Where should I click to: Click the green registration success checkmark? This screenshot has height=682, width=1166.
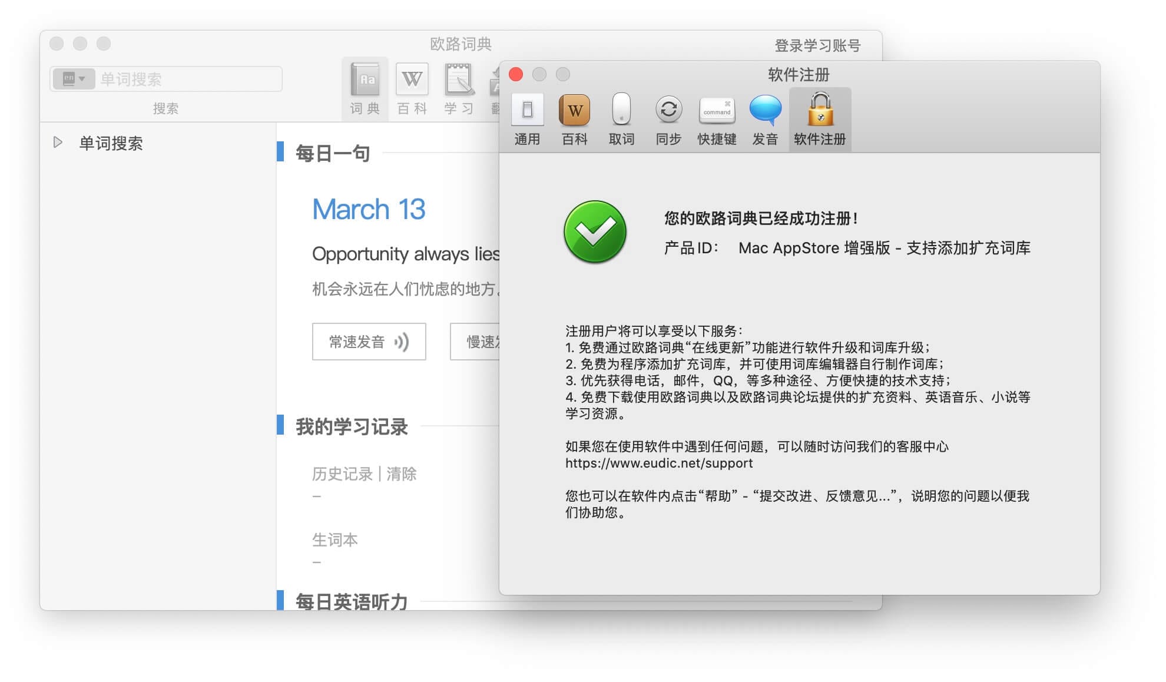click(595, 231)
